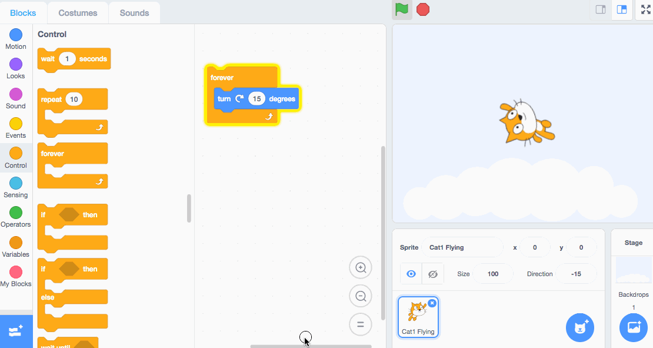Switch to large stage layout

tap(622, 9)
